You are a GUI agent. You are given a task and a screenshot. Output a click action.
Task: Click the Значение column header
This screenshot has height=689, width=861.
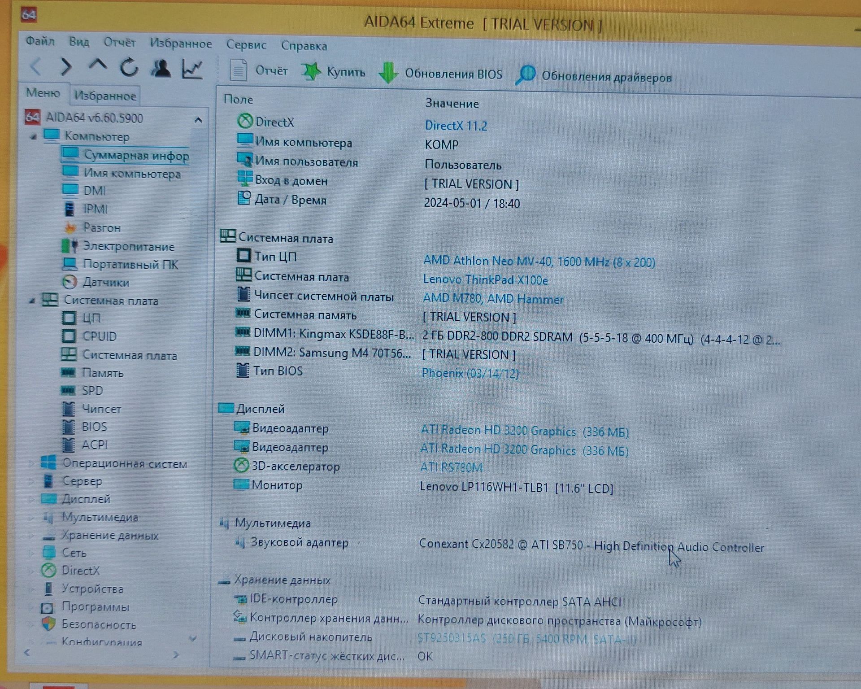452,104
